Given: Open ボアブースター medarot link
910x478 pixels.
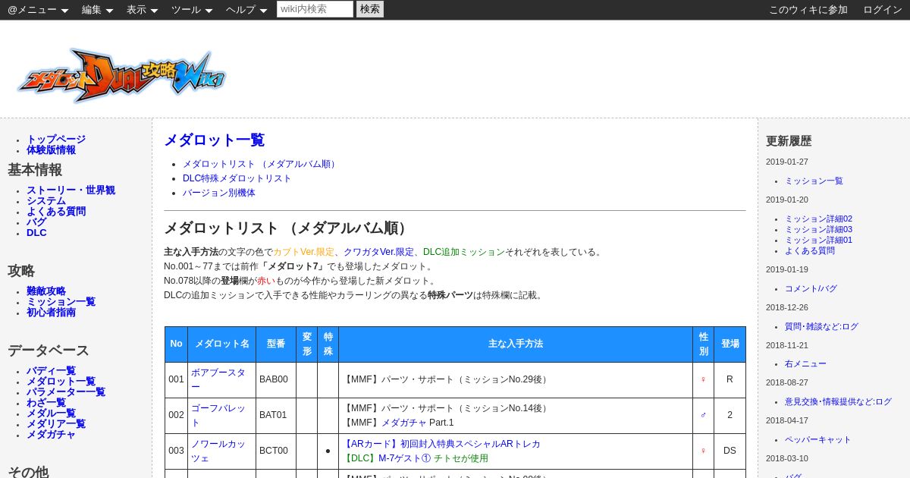Looking at the screenshot, I should point(218,379).
